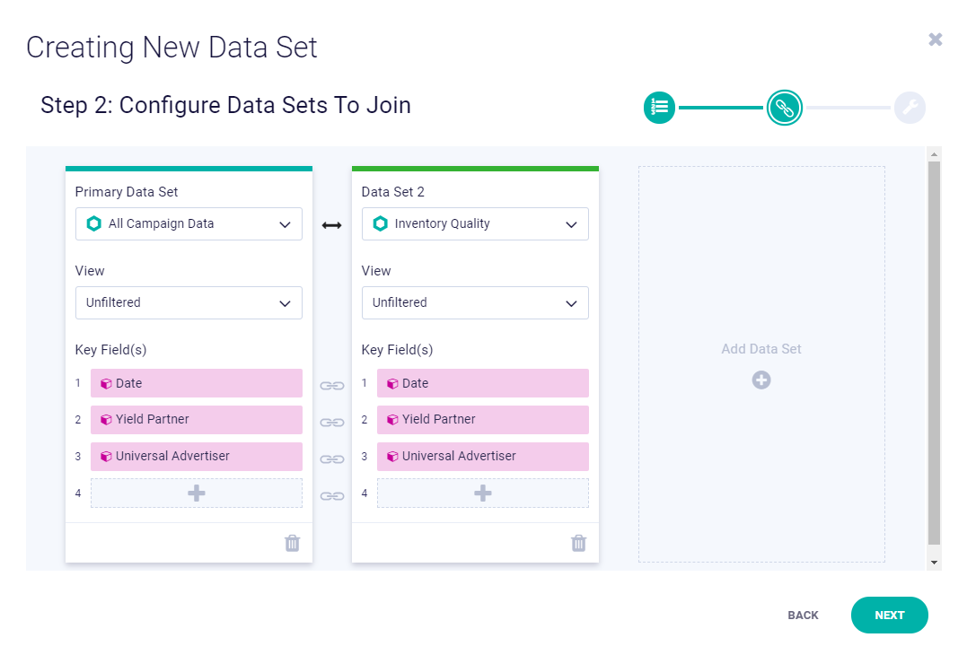Viewport: 967px width, 655px height.
Task: Toggle the link icon between Universal Advertiser fields
Action: [332, 459]
